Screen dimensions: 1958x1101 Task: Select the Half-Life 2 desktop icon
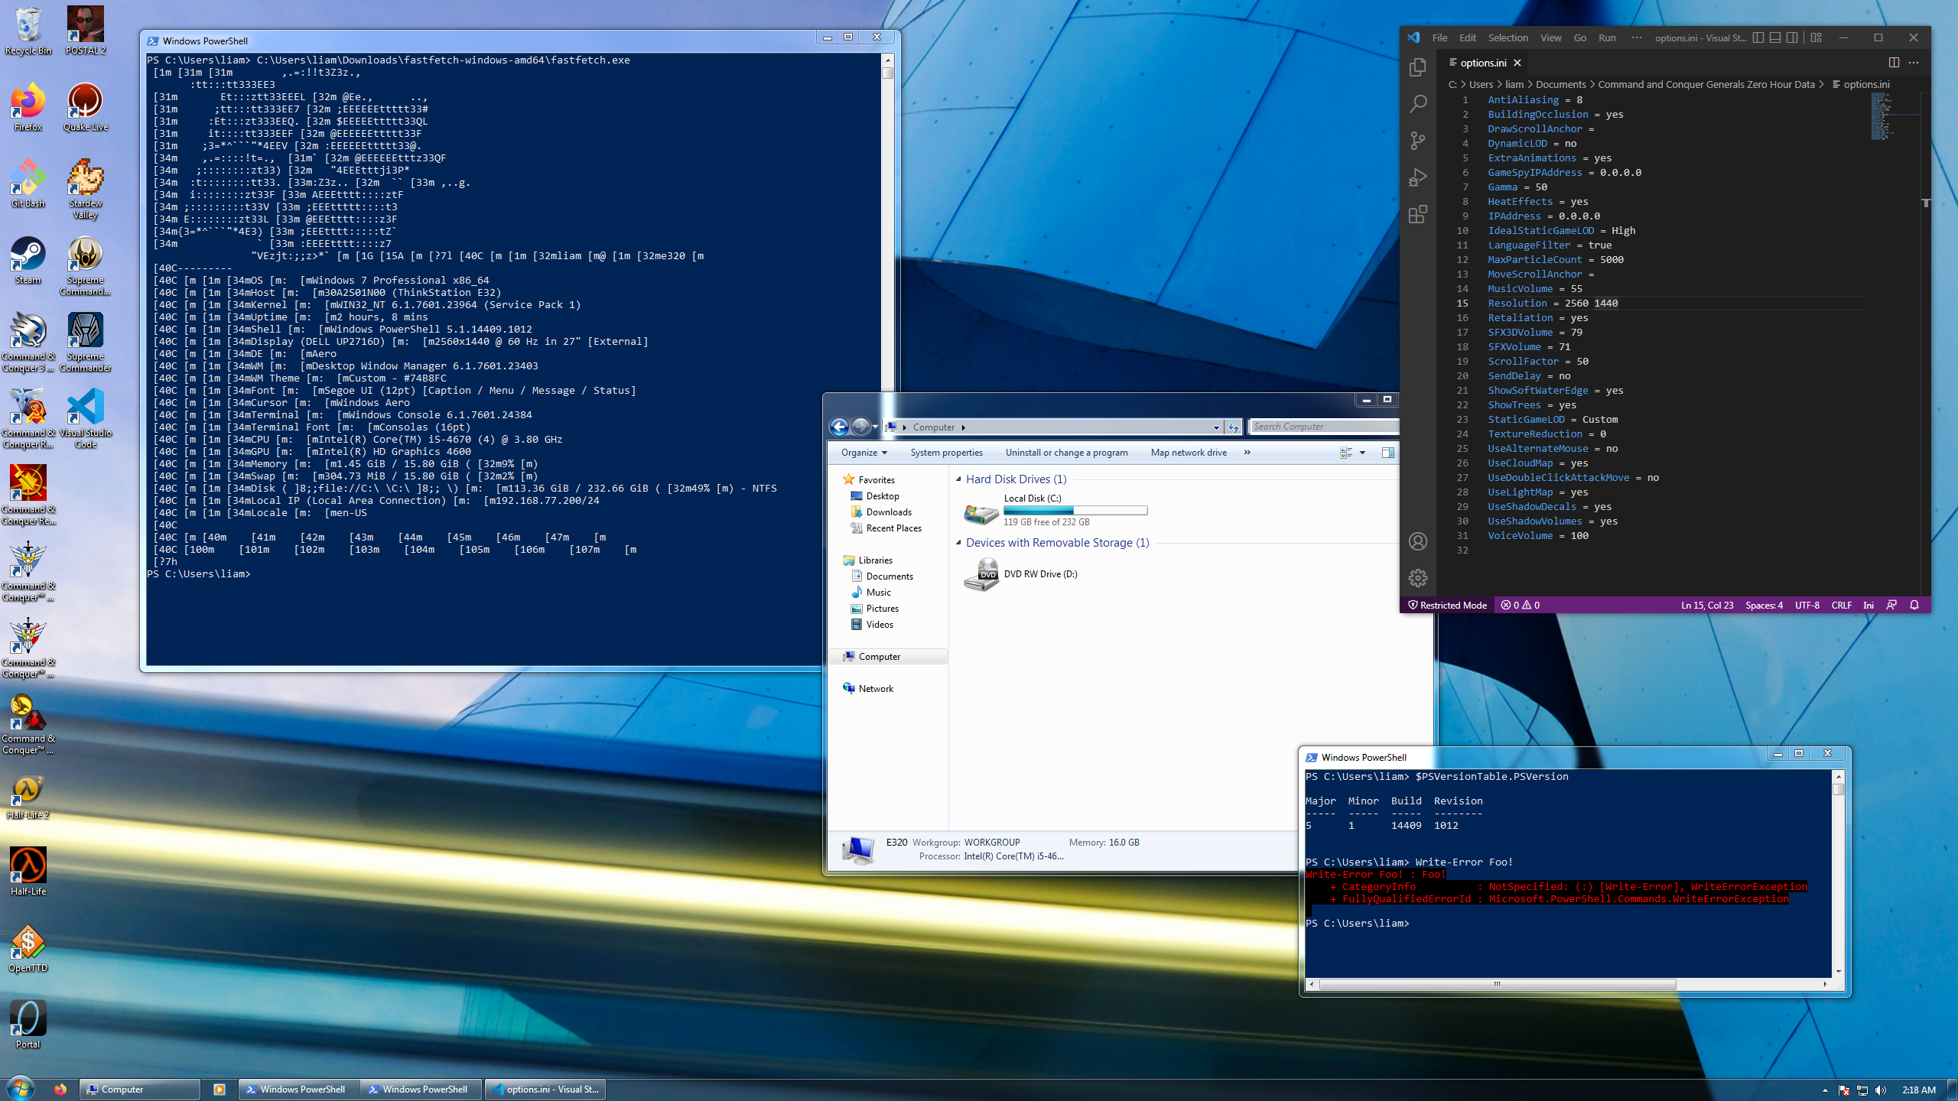tap(28, 796)
